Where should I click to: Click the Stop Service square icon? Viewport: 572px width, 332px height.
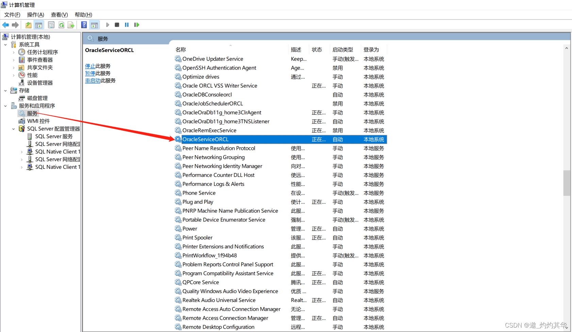[x=117, y=25]
